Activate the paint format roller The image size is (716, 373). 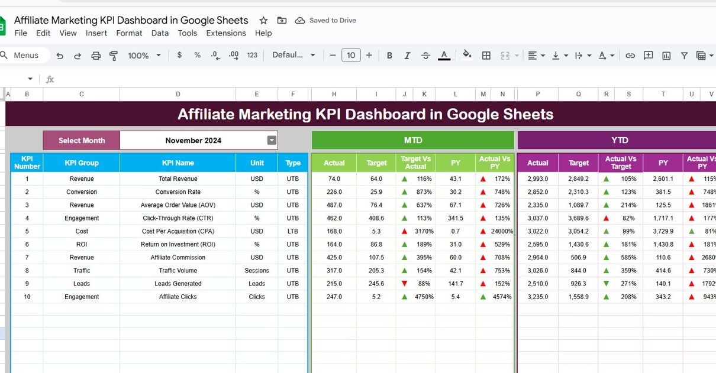point(114,55)
